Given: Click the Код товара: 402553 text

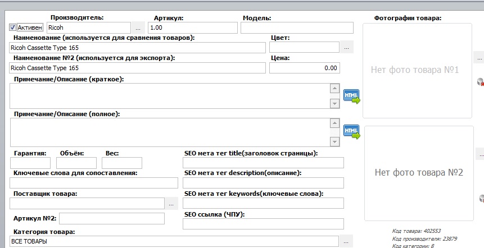Looking at the screenshot, I should pos(417,231).
